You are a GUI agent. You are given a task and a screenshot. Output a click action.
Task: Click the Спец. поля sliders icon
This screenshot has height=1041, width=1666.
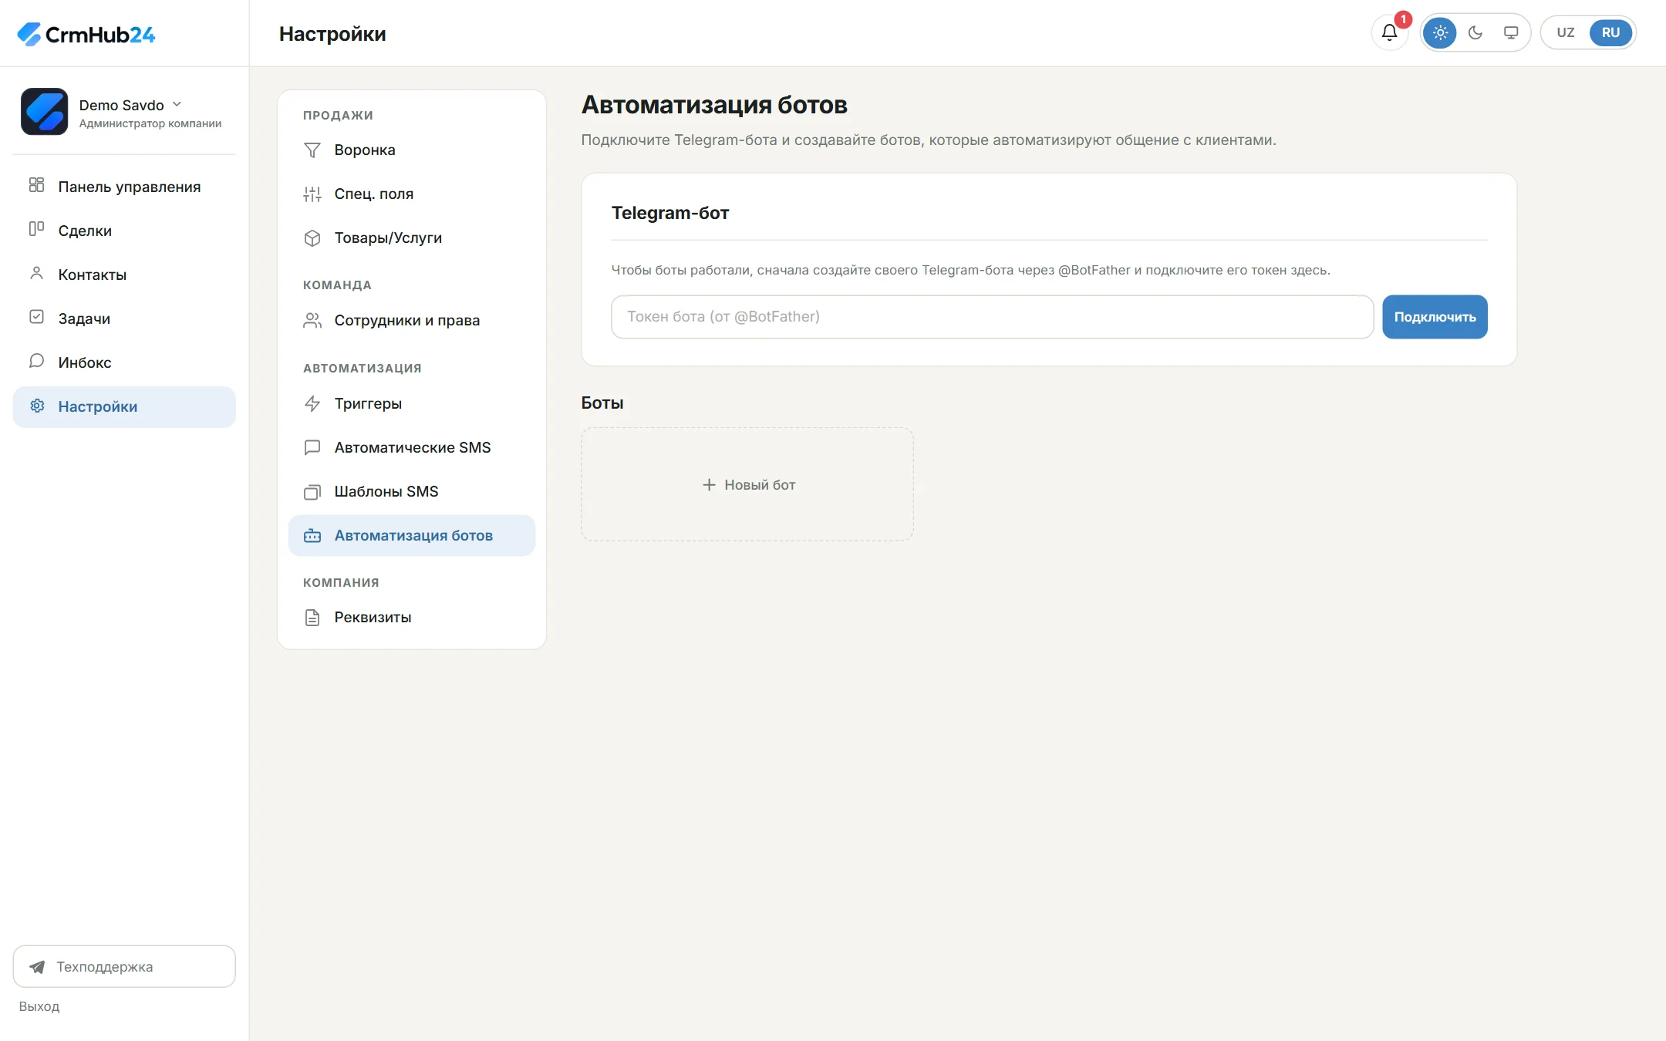[312, 194]
